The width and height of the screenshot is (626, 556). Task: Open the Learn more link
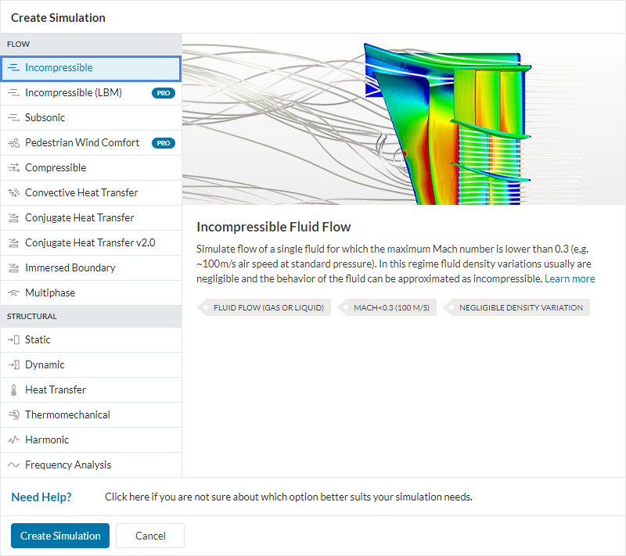570,278
